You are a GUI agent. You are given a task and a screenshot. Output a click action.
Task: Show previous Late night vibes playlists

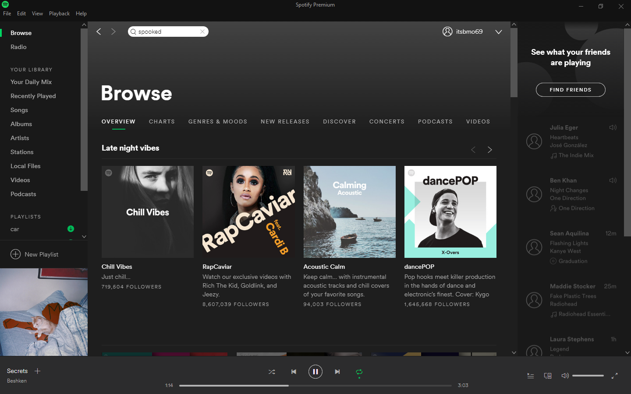point(473,150)
